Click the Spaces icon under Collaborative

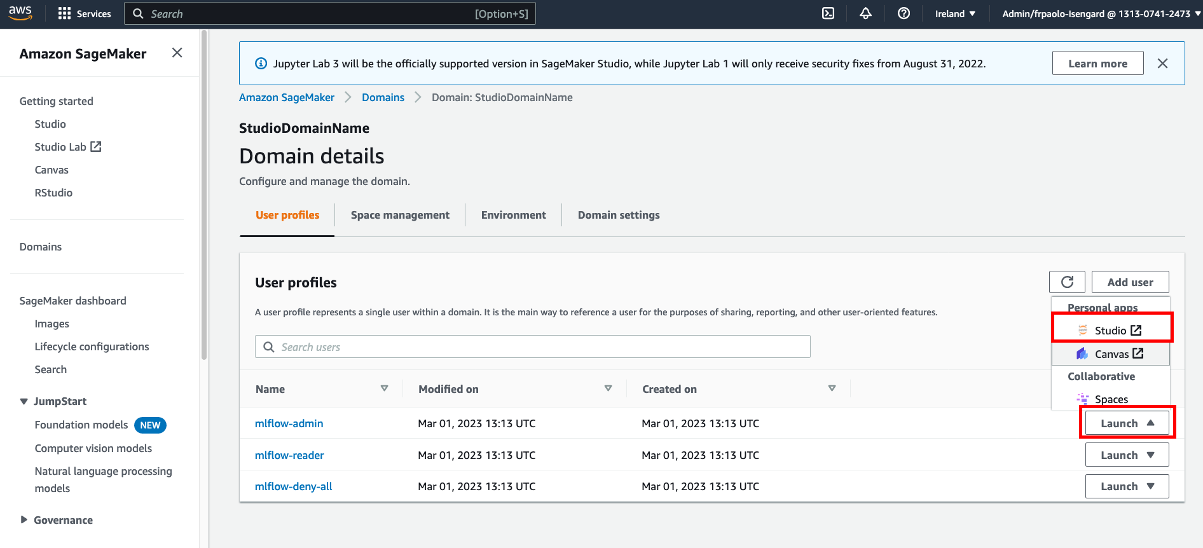click(1082, 399)
